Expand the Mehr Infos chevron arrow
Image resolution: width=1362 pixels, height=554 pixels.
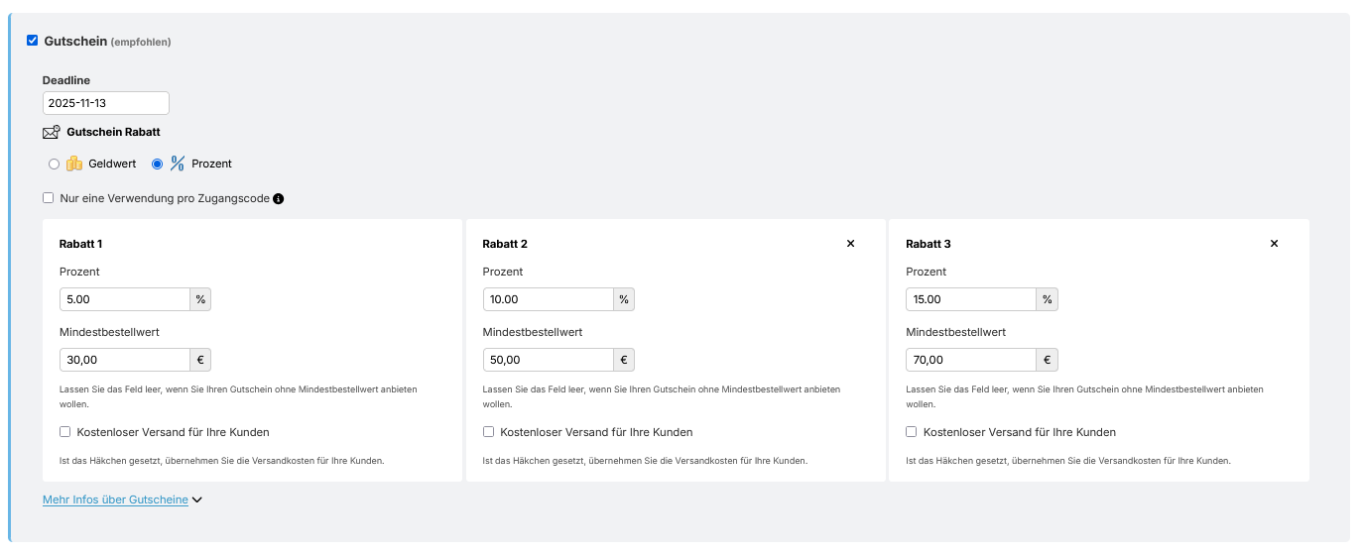(x=197, y=500)
